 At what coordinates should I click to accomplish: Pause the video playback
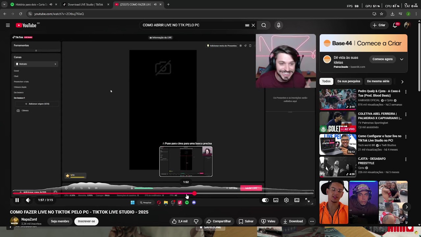17,200
